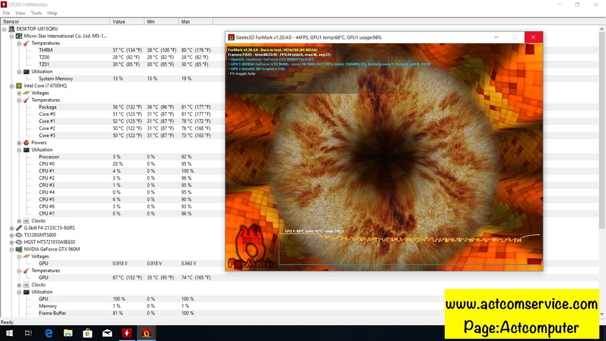Screen dimensions: 606x341
Task: Click the motherboard icon beside Micro-Star International
Action: [x=19, y=36]
